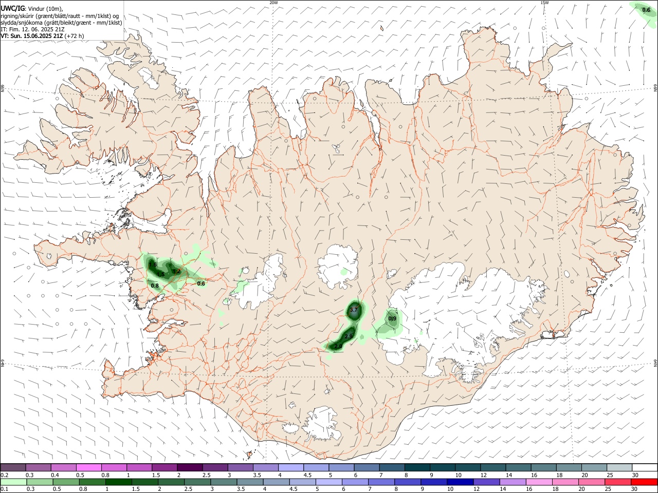Click the IT: Fim. 12. 06. 2025 21Z line
The width and height of the screenshot is (658, 493).
point(33,29)
